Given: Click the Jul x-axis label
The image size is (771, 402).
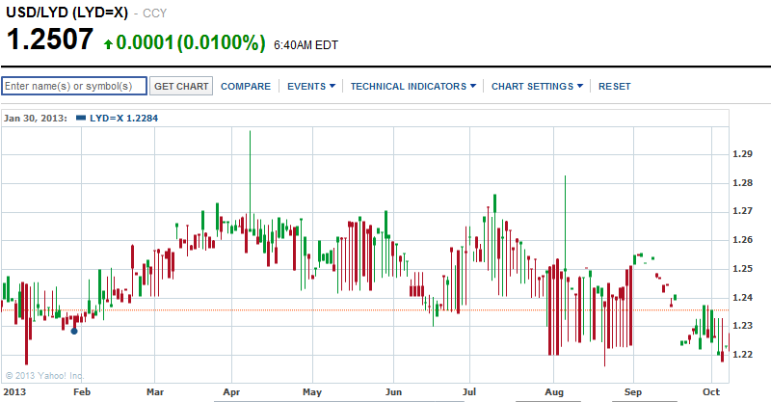Looking at the screenshot, I should 469,392.
